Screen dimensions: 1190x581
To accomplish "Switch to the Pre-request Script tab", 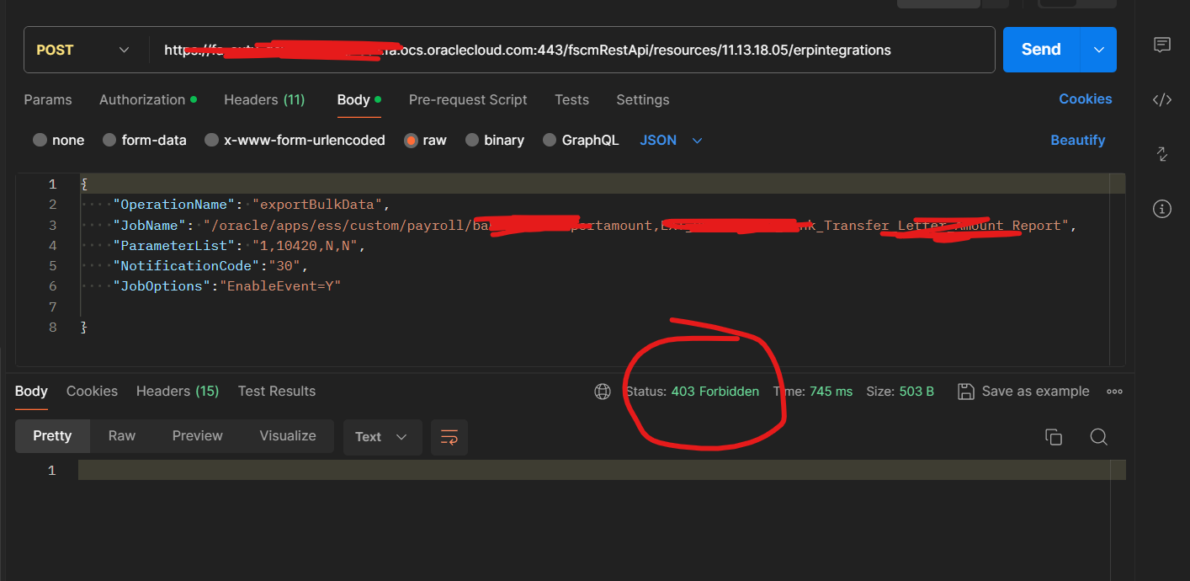I will tap(468, 99).
